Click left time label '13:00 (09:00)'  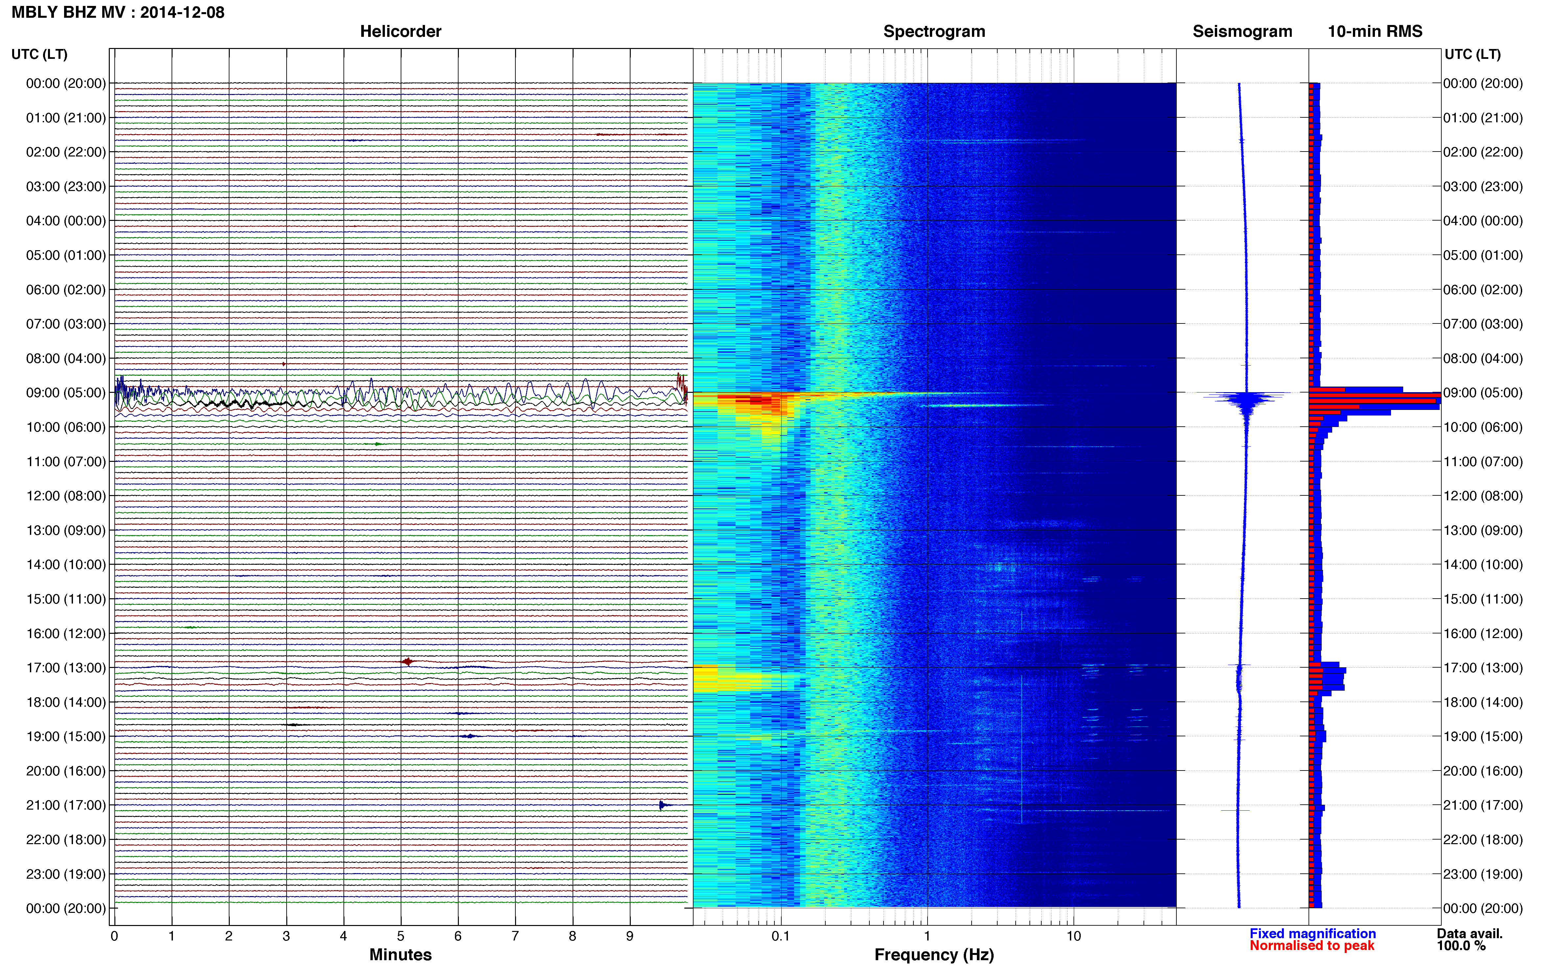pyautogui.click(x=66, y=530)
